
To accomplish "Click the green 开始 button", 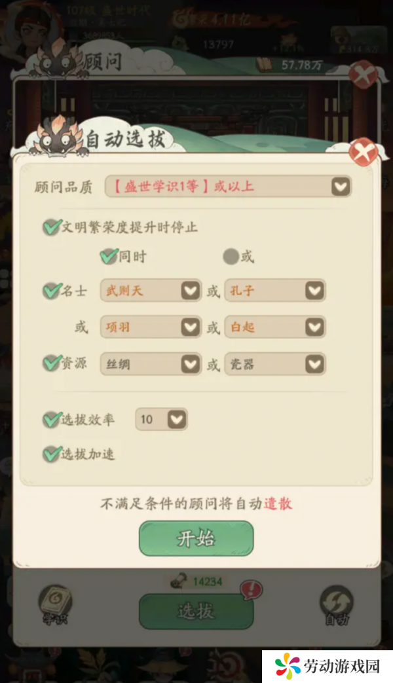I will tap(196, 538).
